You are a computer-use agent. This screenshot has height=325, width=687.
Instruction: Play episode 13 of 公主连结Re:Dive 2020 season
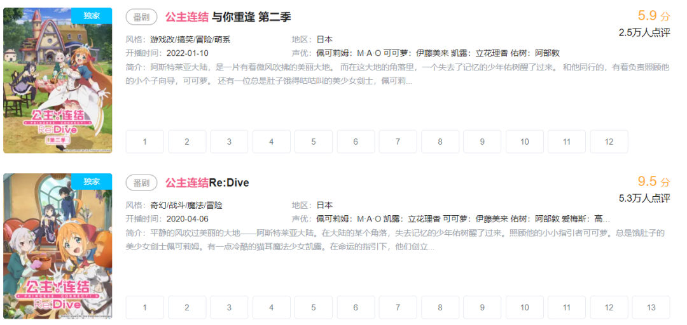651,307
